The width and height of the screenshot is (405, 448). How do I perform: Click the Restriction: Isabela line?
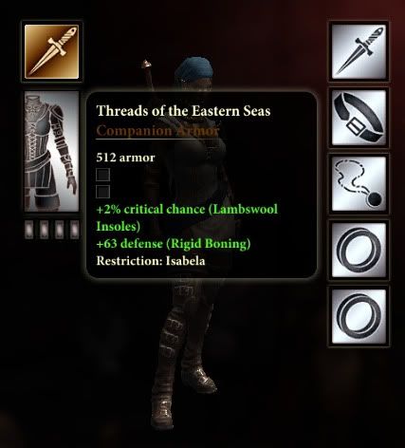(151, 261)
